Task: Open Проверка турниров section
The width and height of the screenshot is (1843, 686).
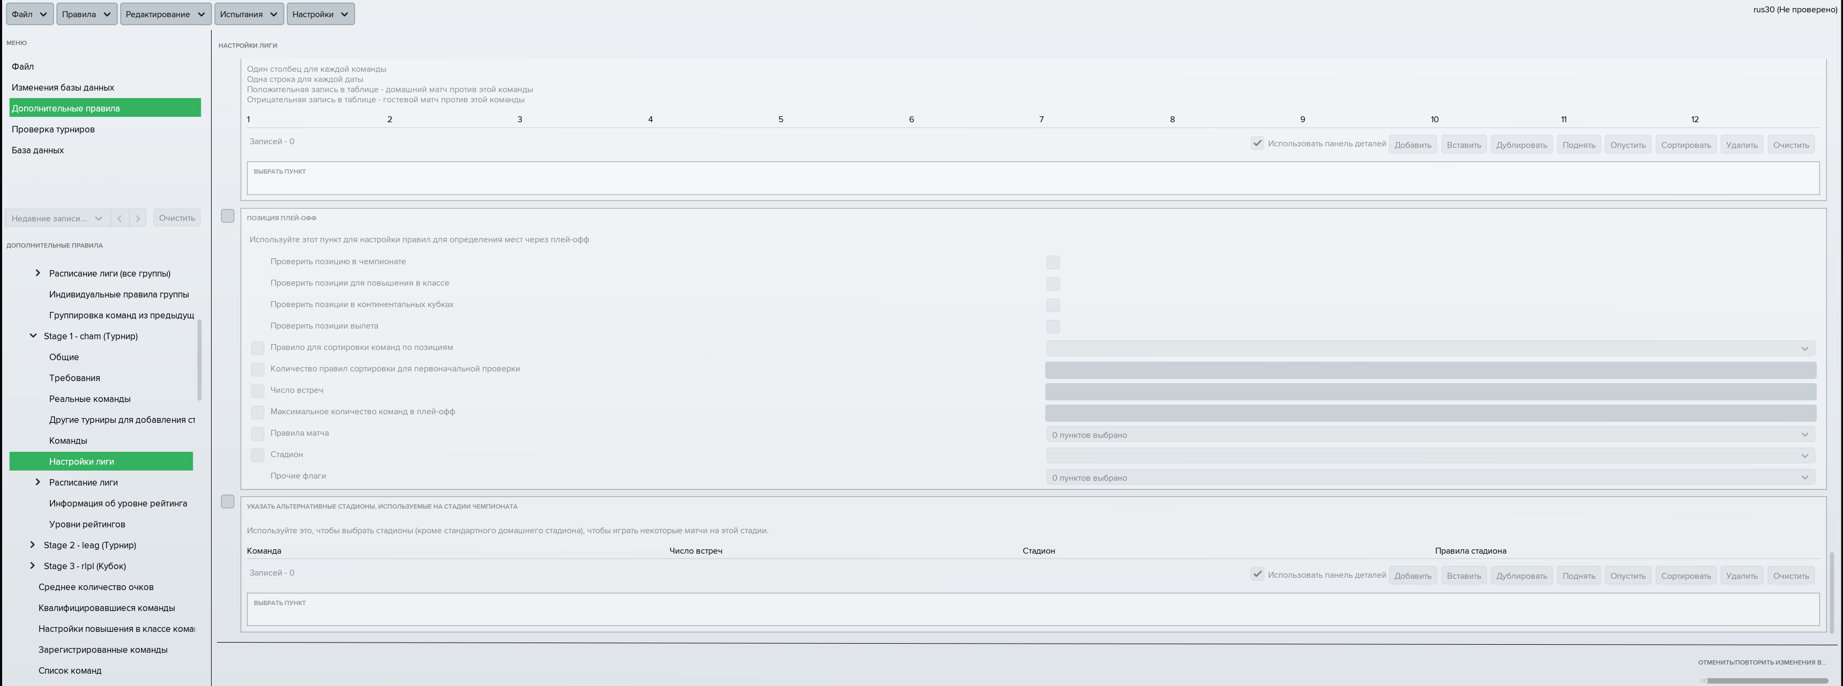Action: 105,130
